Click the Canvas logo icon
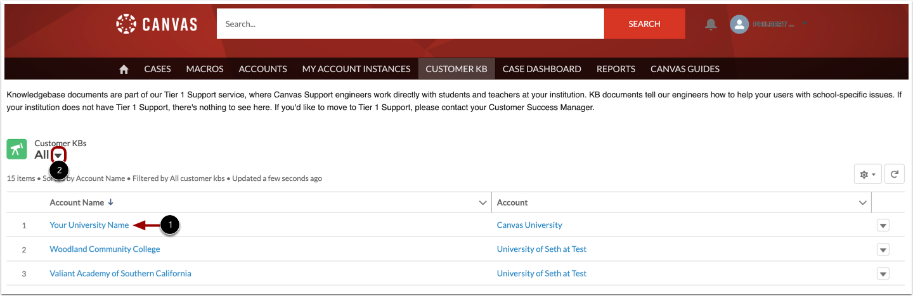The height and width of the screenshot is (296, 913). [126, 24]
